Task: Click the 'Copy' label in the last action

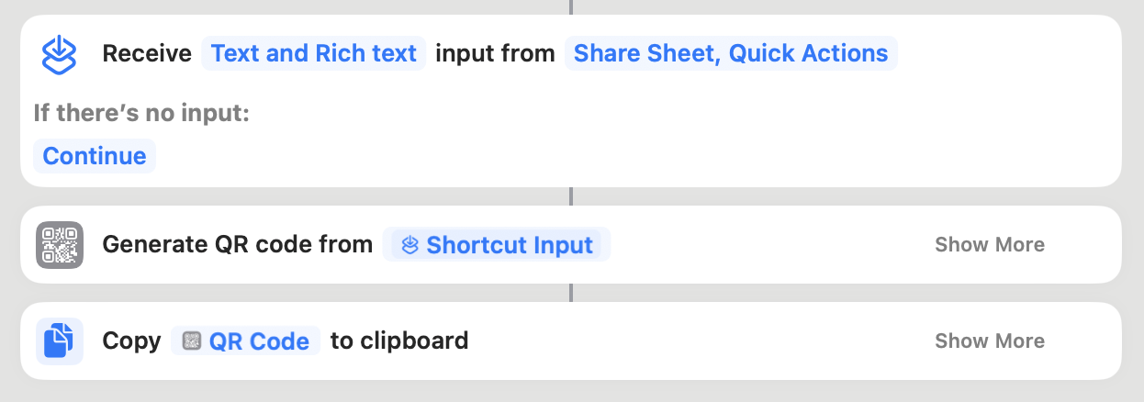Action: (131, 341)
